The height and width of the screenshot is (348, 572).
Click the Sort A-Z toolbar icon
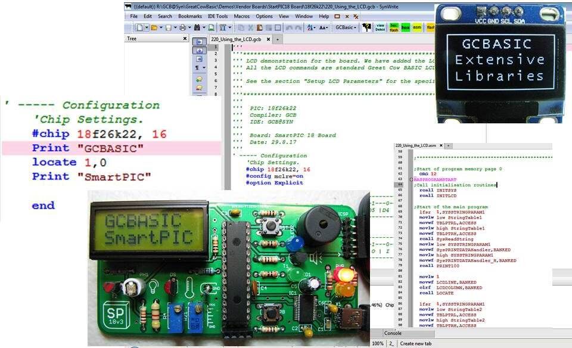point(310,27)
